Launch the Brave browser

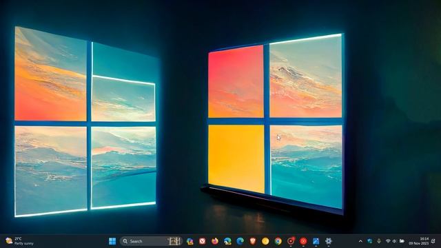click(253, 241)
